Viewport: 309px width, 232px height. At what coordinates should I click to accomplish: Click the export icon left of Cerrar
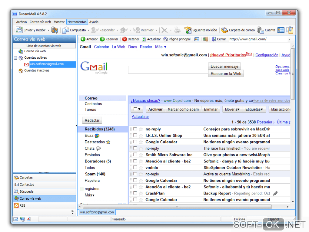[205, 39]
